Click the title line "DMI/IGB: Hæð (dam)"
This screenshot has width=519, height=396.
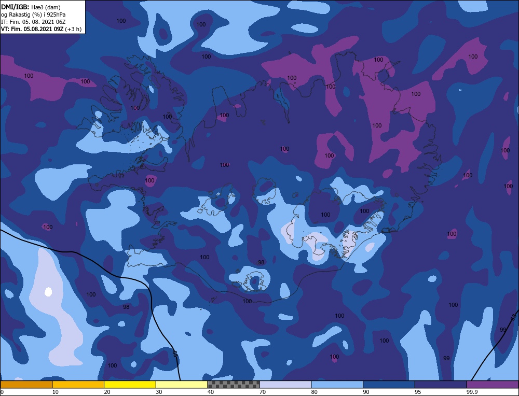(31, 7)
